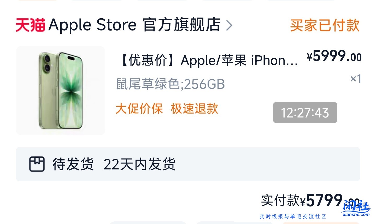Open 22天内发货 delivery estimate details
This screenshot has height=224, width=376.
pos(139,164)
